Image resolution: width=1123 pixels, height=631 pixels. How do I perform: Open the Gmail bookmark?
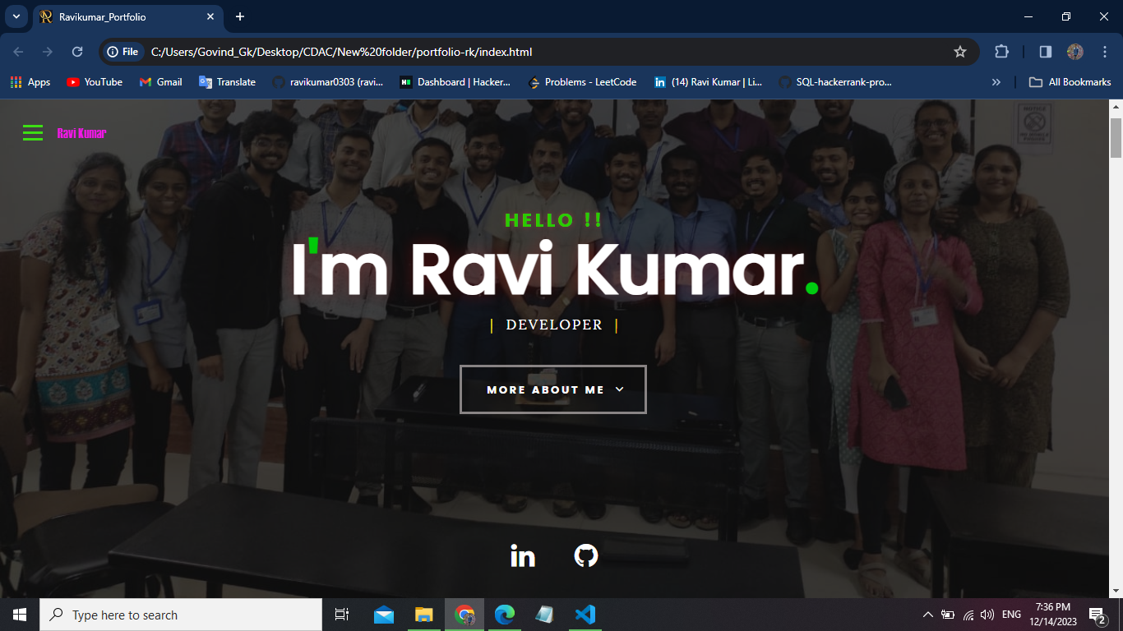point(159,81)
